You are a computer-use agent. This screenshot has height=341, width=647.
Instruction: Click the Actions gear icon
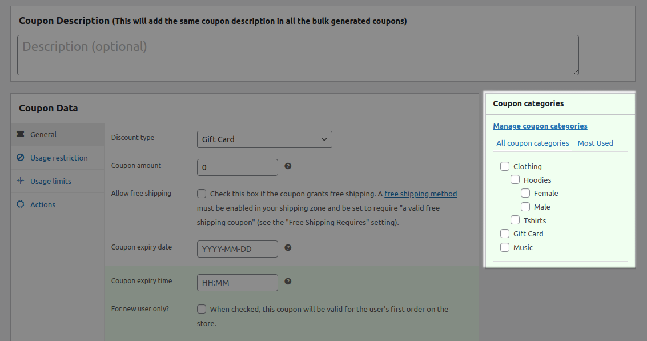[21, 204]
